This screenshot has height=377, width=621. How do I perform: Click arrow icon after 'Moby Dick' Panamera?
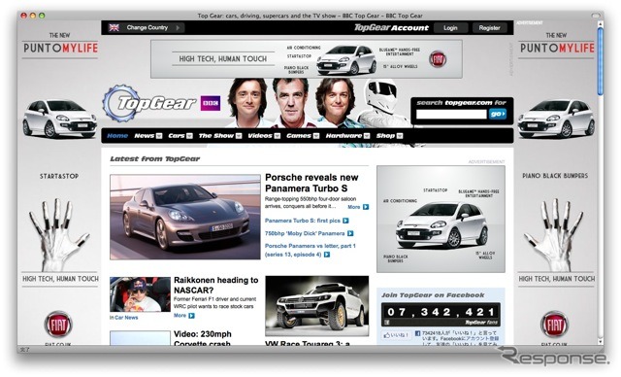tap(350, 233)
